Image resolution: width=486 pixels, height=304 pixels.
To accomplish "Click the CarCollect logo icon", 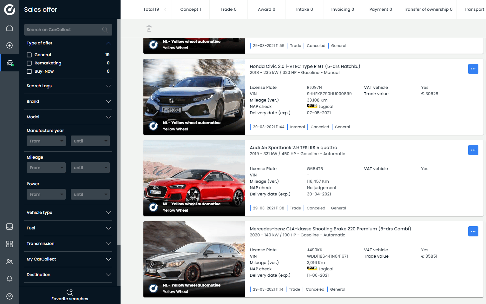I will 10,10.
